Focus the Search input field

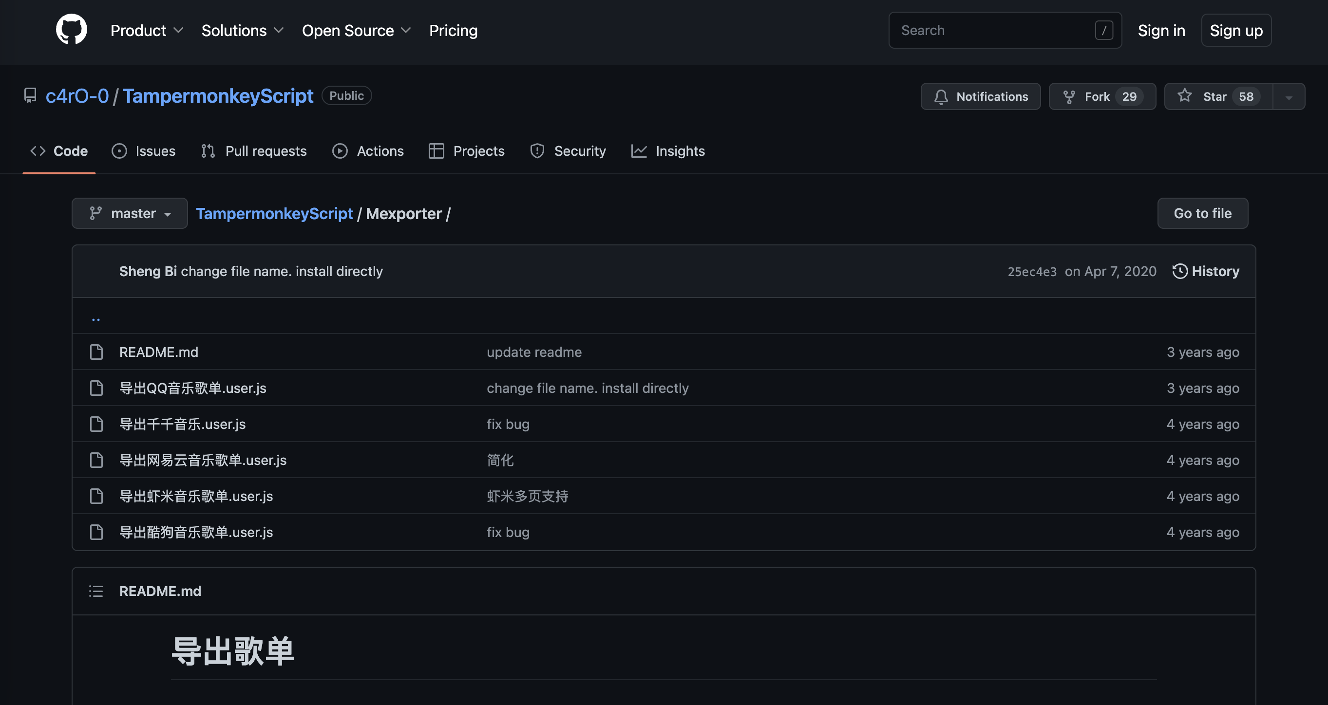(x=995, y=30)
